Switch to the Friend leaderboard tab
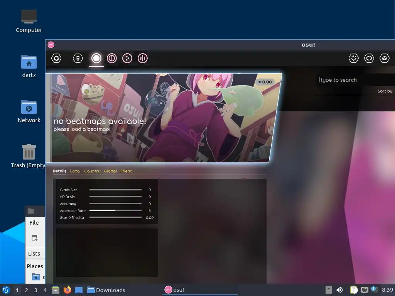Screen dimensions: 395x296 pos(126,171)
